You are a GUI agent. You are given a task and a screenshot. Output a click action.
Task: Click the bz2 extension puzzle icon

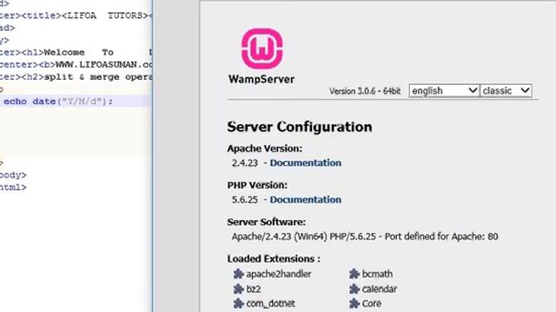(238, 289)
